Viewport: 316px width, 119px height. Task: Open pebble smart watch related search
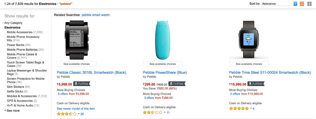pos(96,15)
